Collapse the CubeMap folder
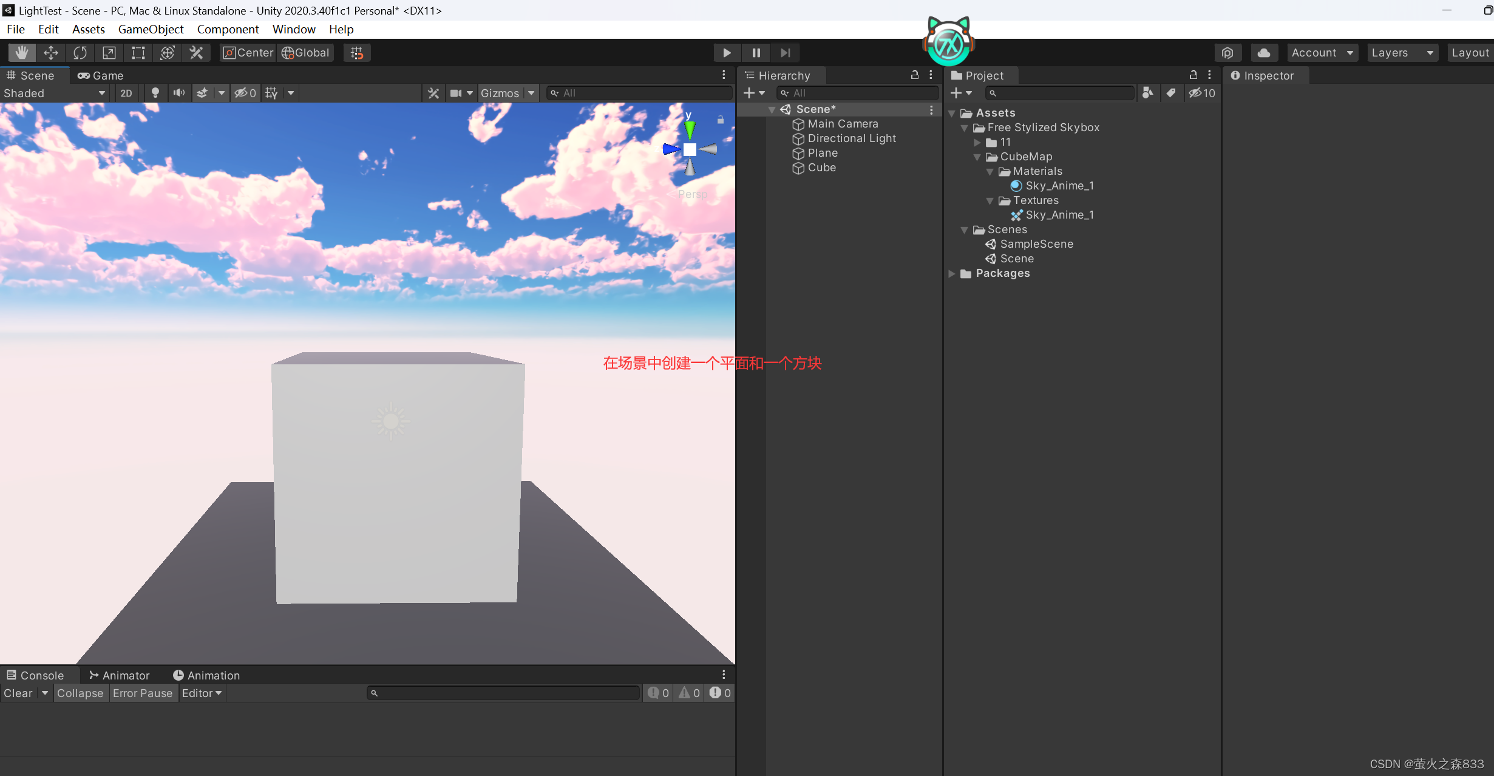 pyautogui.click(x=977, y=157)
